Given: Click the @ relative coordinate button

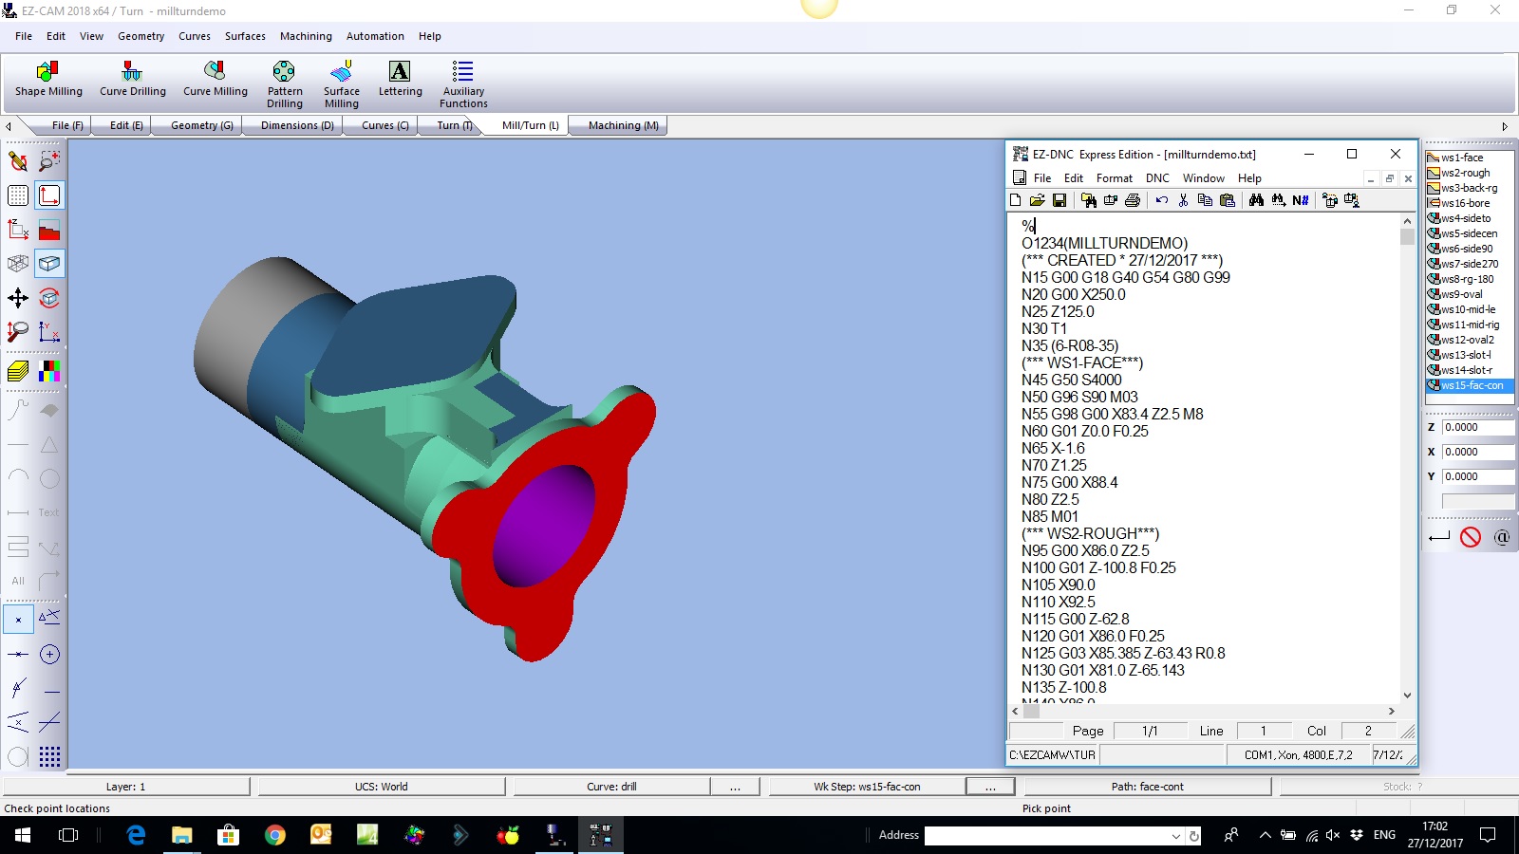Looking at the screenshot, I should coord(1502,537).
